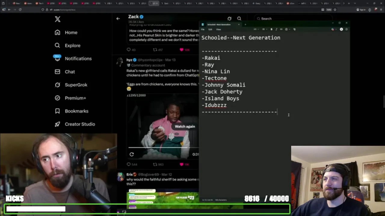Image resolution: width=385 pixels, height=216 pixels.
Task: Insert a link via Notepad toolbar
Action: 281,29
